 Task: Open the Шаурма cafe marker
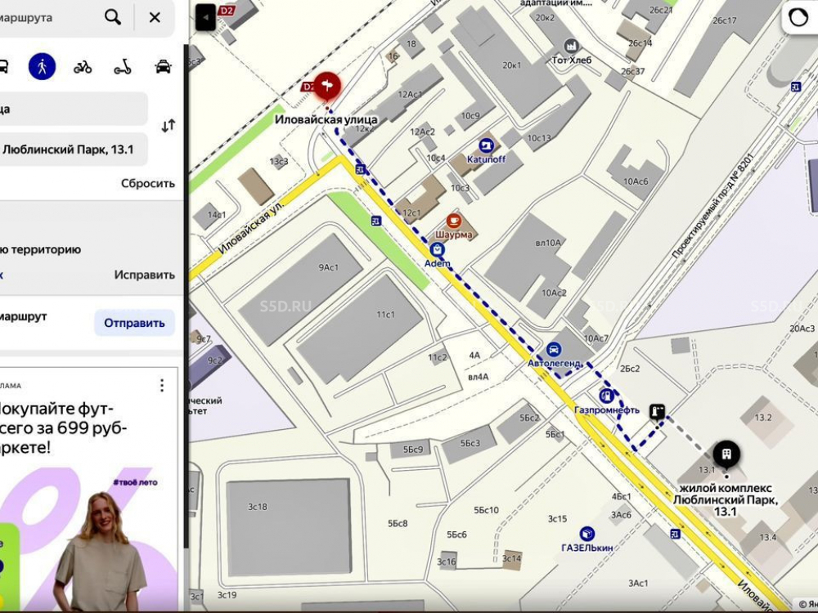coord(454,221)
